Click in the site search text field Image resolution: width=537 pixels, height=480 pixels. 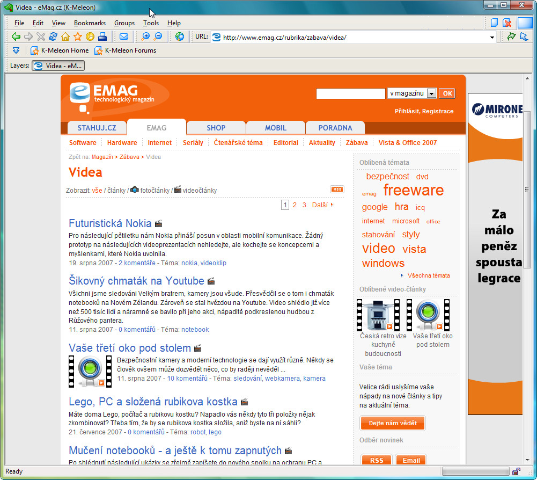click(x=351, y=93)
